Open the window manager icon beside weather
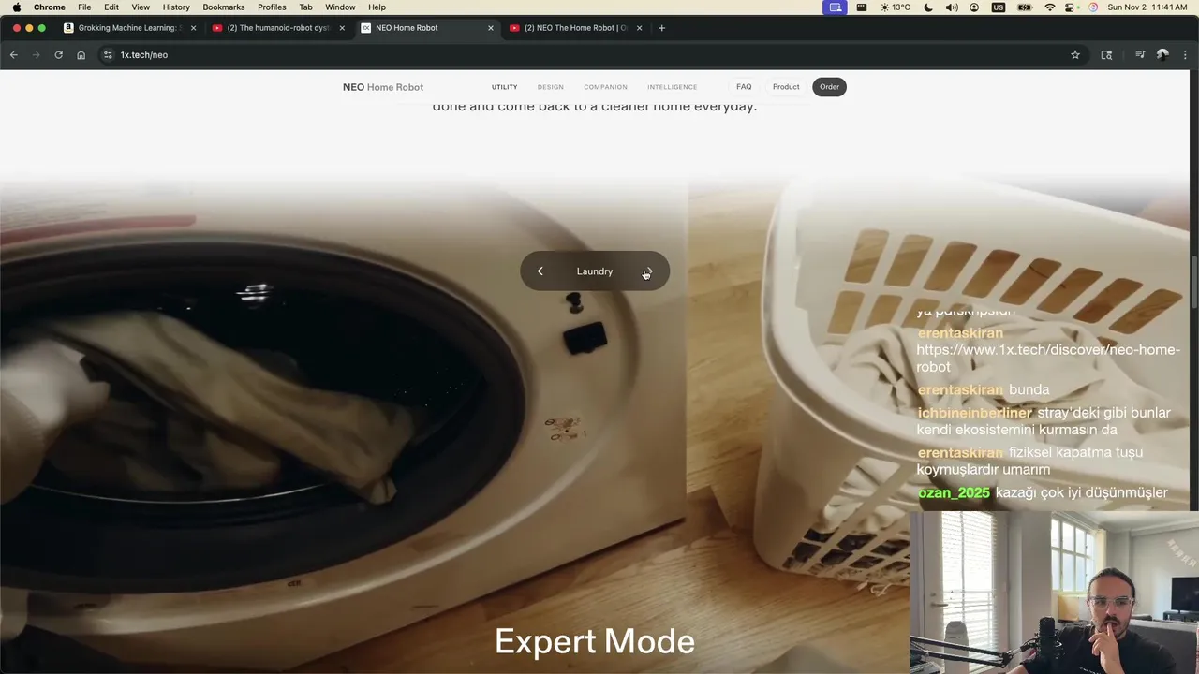 pos(862,7)
